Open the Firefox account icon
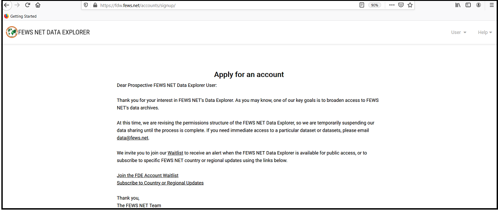Screen dimensions: 498x210 pos(479,5)
